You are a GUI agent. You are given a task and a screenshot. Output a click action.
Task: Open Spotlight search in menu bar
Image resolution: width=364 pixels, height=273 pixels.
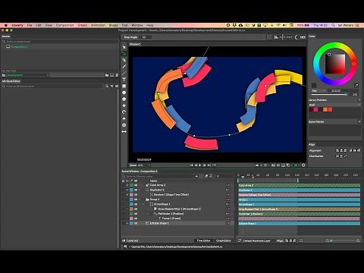click(333, 25)
